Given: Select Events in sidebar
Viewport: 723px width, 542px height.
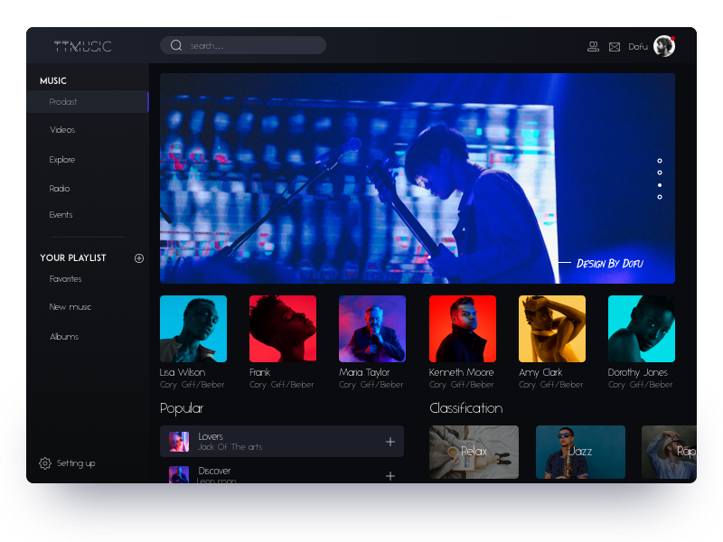Looking at the screenshot, I should 61,215.
